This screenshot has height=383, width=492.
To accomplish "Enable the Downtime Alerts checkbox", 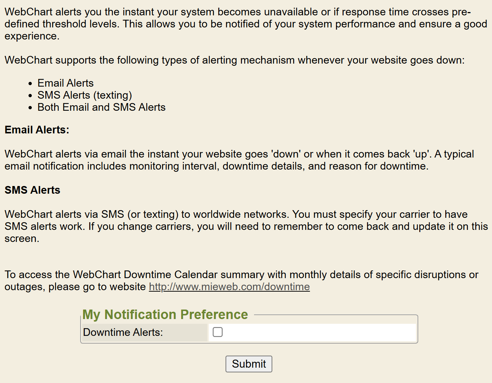I will pyautogui.click(x=217, y=332).
